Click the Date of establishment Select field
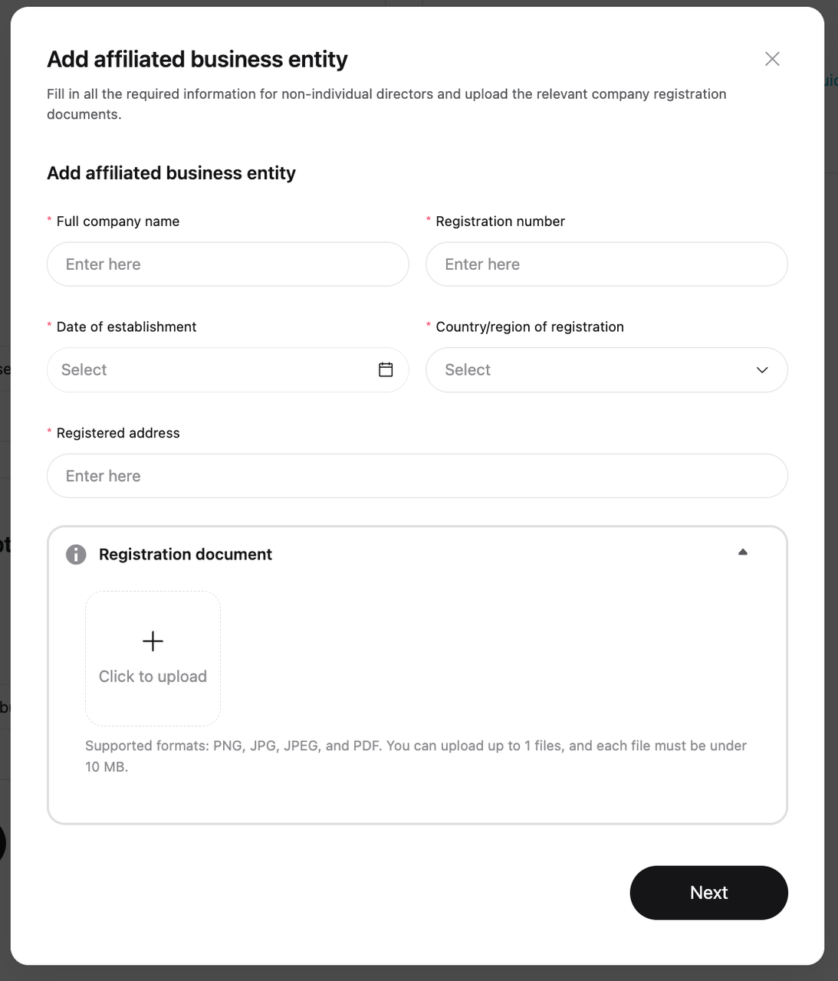The image size is (838, 981). (x=228, y=369)
